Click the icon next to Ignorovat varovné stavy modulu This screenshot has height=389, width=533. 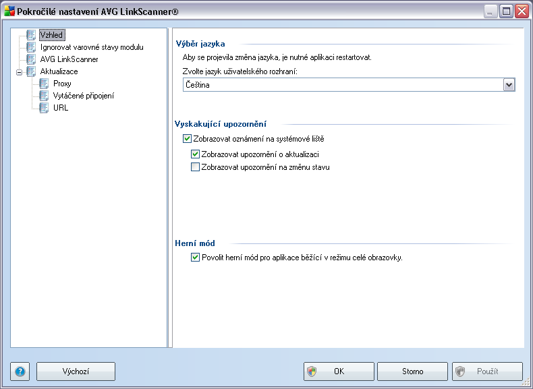[31, 47]
